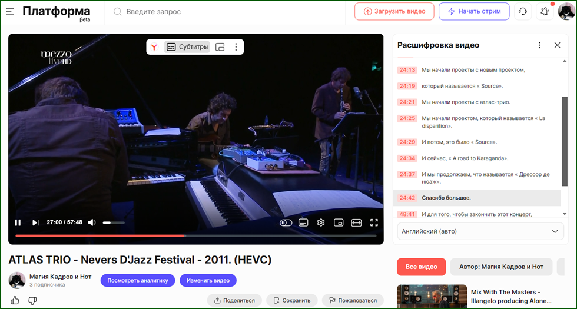Skip to the next video

(35, 222)
